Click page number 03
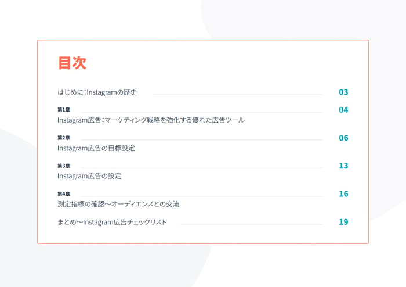This screenshot has height=287, width=406. 343,92
